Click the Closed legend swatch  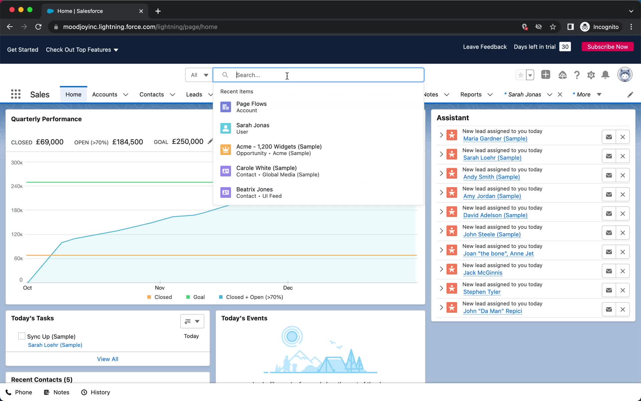coord(149,297)
